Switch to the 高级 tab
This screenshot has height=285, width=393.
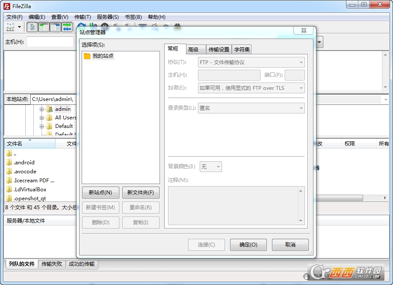(x=196, y=50)
